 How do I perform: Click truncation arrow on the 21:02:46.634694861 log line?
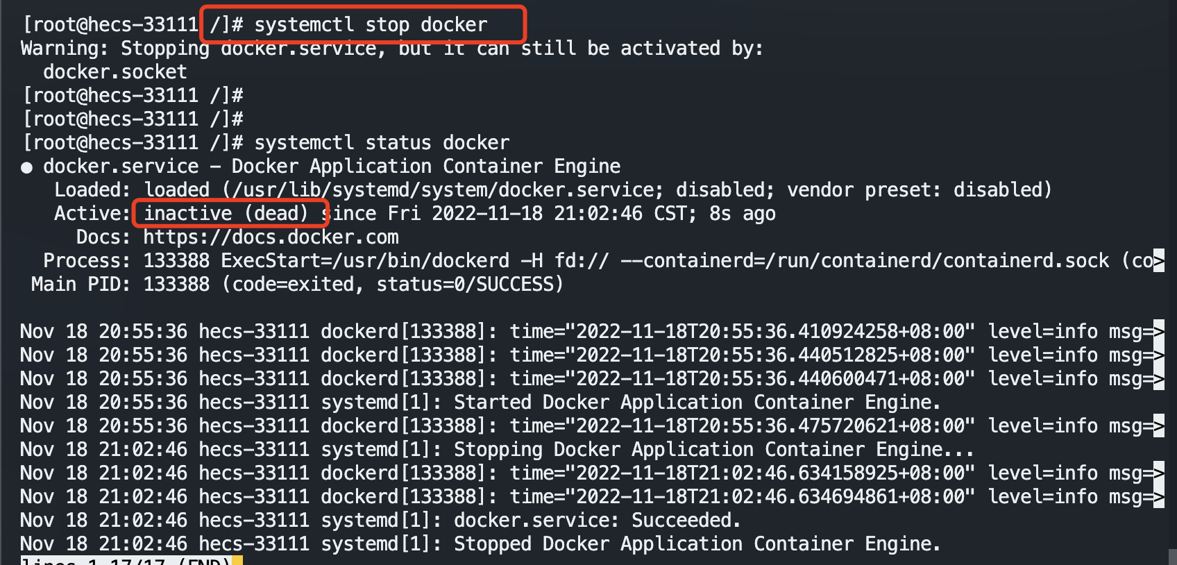(x=1158, y=497)
